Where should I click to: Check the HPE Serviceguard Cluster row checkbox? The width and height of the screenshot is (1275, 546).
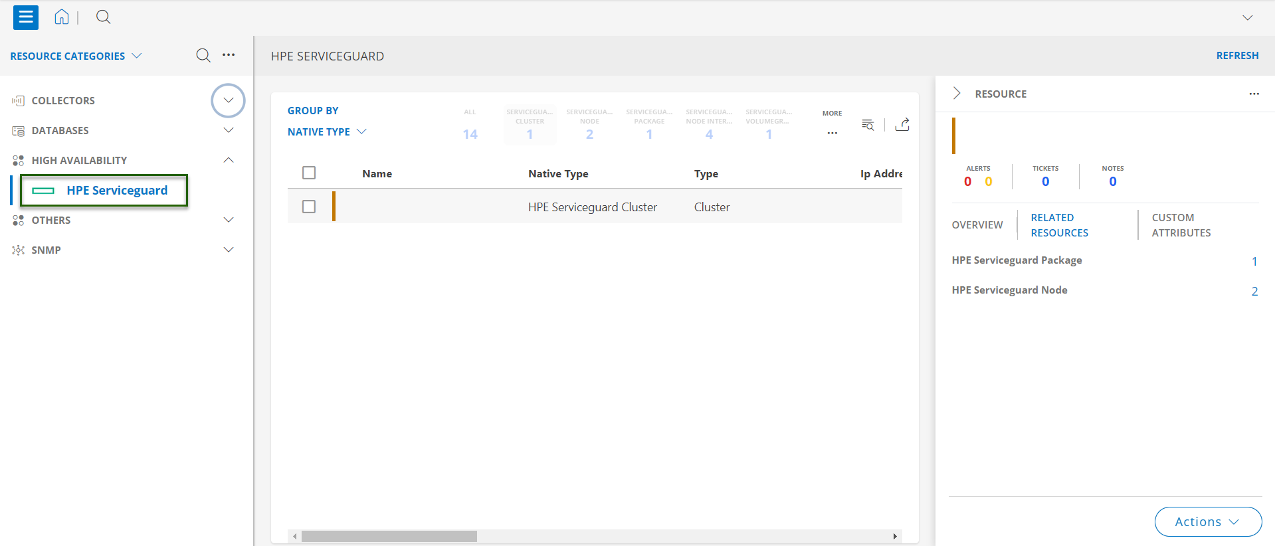pos(309,207)
